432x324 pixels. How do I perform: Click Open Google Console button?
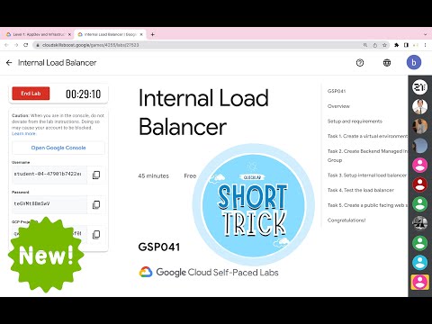coord(58,148)
